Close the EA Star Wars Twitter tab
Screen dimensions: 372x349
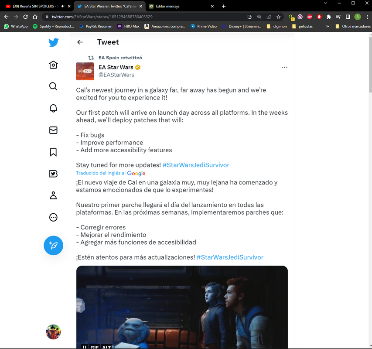(141, 6)
